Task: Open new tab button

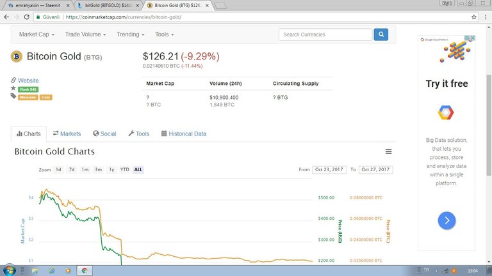Action: [220, 6]
